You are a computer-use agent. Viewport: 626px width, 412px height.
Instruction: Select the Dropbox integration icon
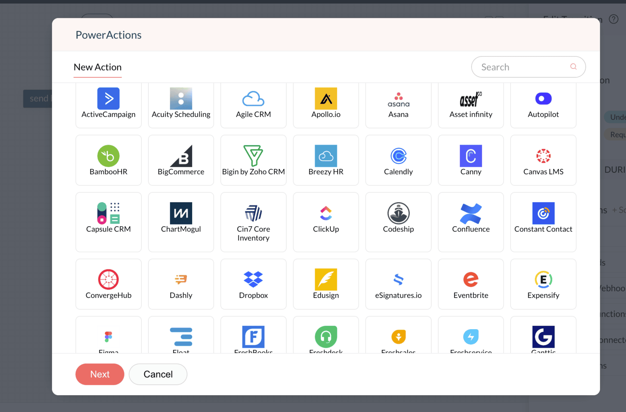click(x=253, y=279)
